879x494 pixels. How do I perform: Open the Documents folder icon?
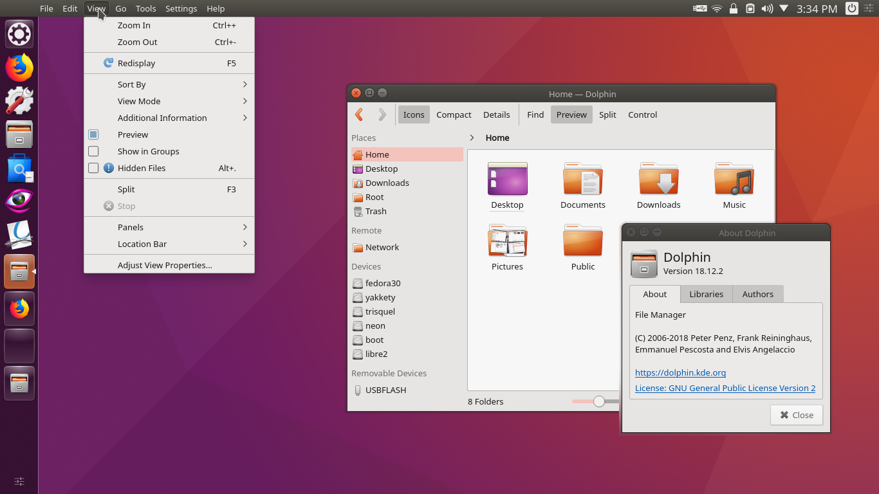coord(583,179)
